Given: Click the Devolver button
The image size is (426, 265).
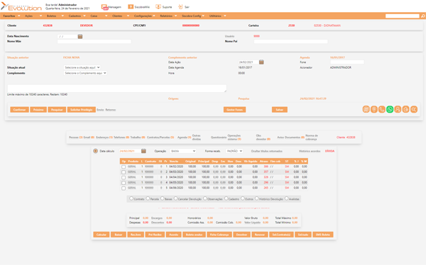Looking at the screenshot, I should pos(241,235).
